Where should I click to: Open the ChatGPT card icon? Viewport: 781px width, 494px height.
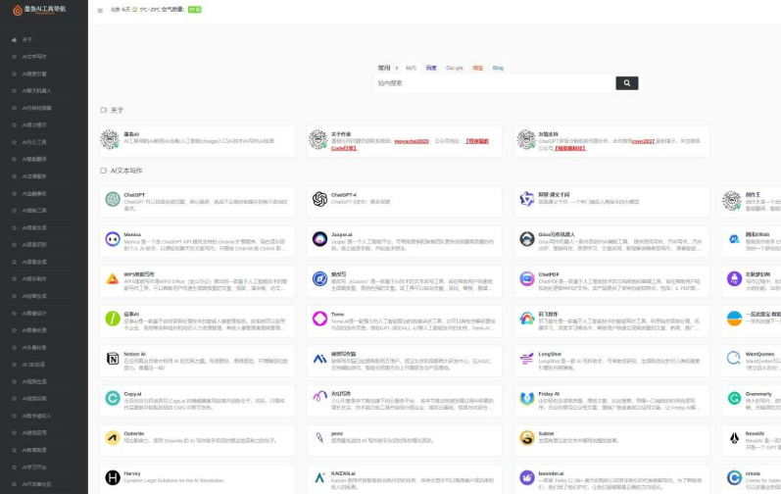pyautogui.click(x=113, y=199)
